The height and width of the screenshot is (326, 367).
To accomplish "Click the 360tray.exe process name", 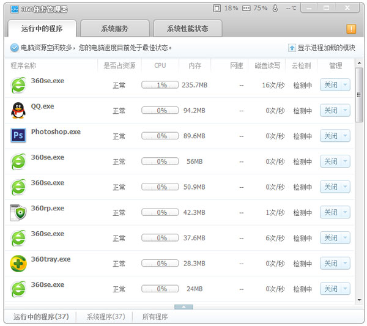I will coord(51,259).
